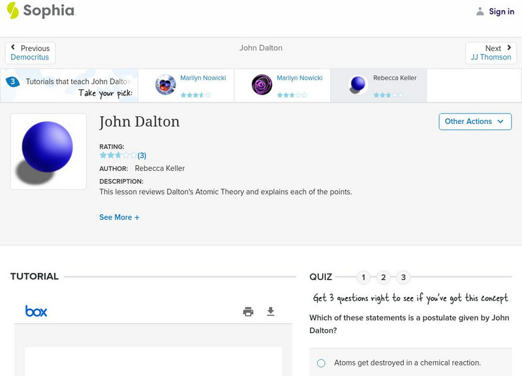Click author name Rebecca Keller

point(160,168)
